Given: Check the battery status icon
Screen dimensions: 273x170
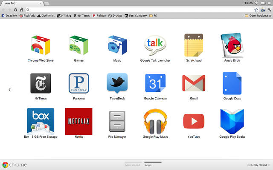Looking at the screenshot, I should 263,3.
